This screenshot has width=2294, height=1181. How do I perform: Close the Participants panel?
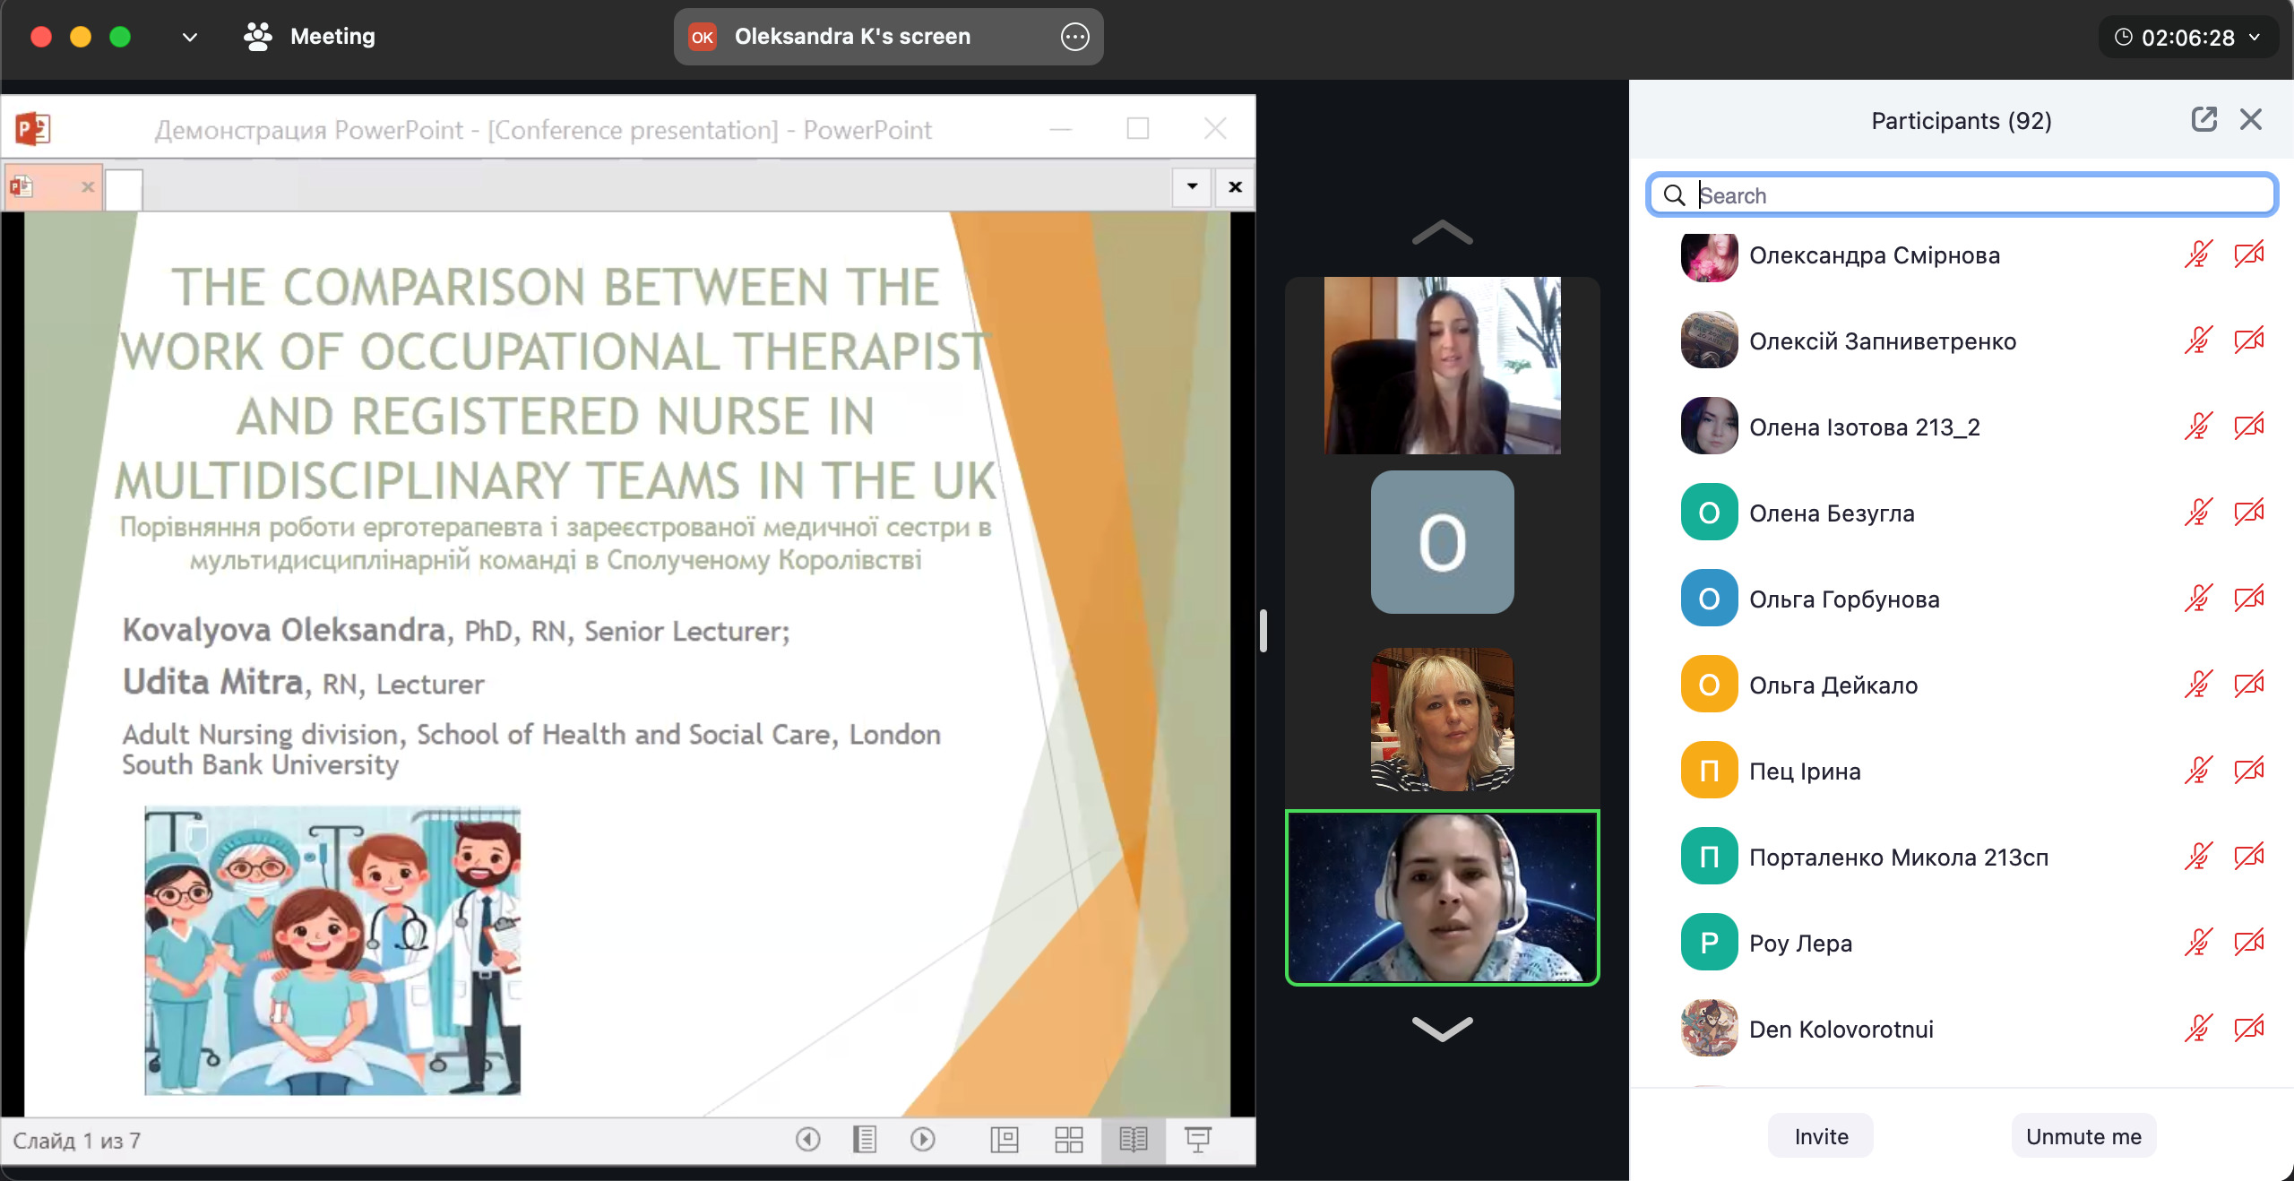2251,119
